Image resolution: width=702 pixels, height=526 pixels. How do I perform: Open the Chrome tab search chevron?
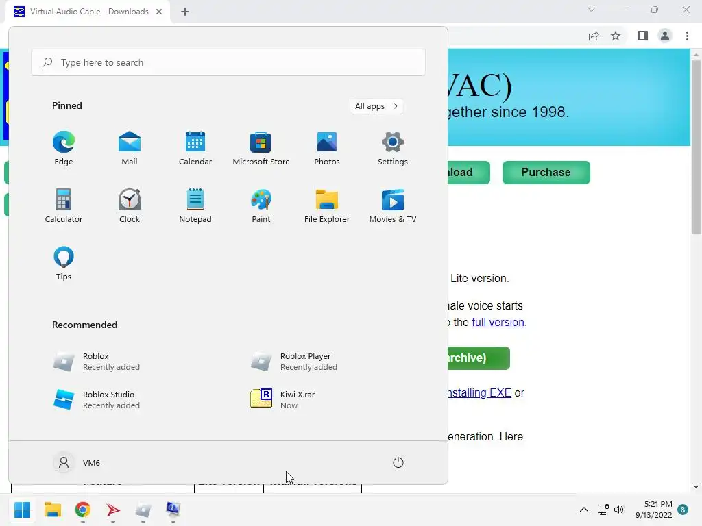click(592, 10)
